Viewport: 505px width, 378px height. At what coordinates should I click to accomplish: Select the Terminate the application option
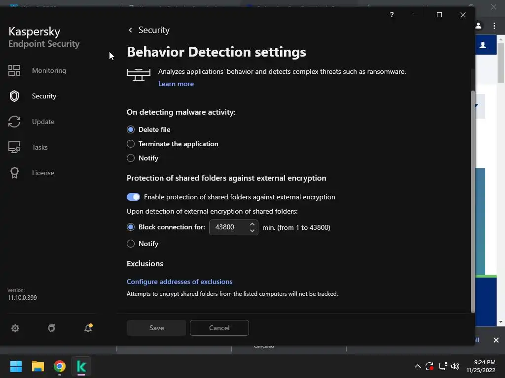[131, 144]
